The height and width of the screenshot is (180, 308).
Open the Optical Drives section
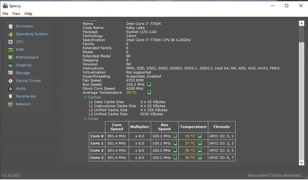pos(28,81)
